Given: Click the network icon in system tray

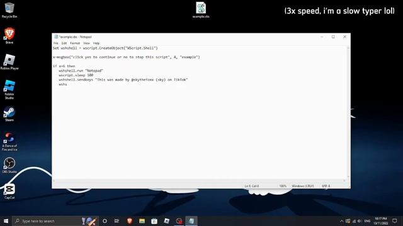Looking at the screenshot, I should click(354, 221).
